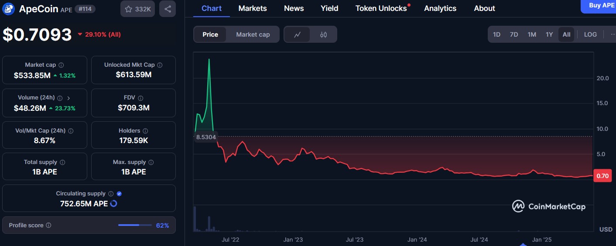Click the 29.10% (All) price change
Image resolution: width=616 pixels, height=246 pixels.
coord(99,34)
